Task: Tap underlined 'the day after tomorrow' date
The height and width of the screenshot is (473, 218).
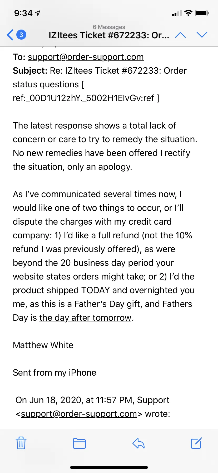Action: pos(85,318)
